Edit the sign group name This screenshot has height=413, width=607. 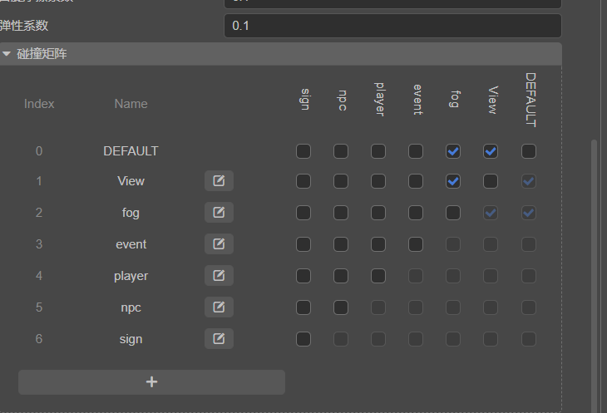tap(219, 339)
